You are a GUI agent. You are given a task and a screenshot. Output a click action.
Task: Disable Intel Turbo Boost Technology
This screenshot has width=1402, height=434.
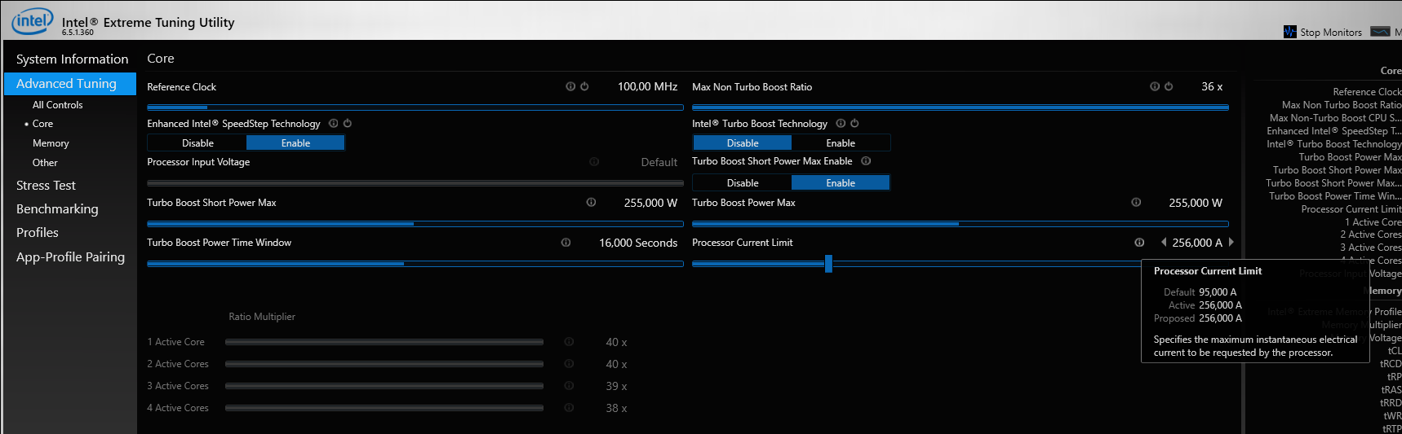pos(743,143)
